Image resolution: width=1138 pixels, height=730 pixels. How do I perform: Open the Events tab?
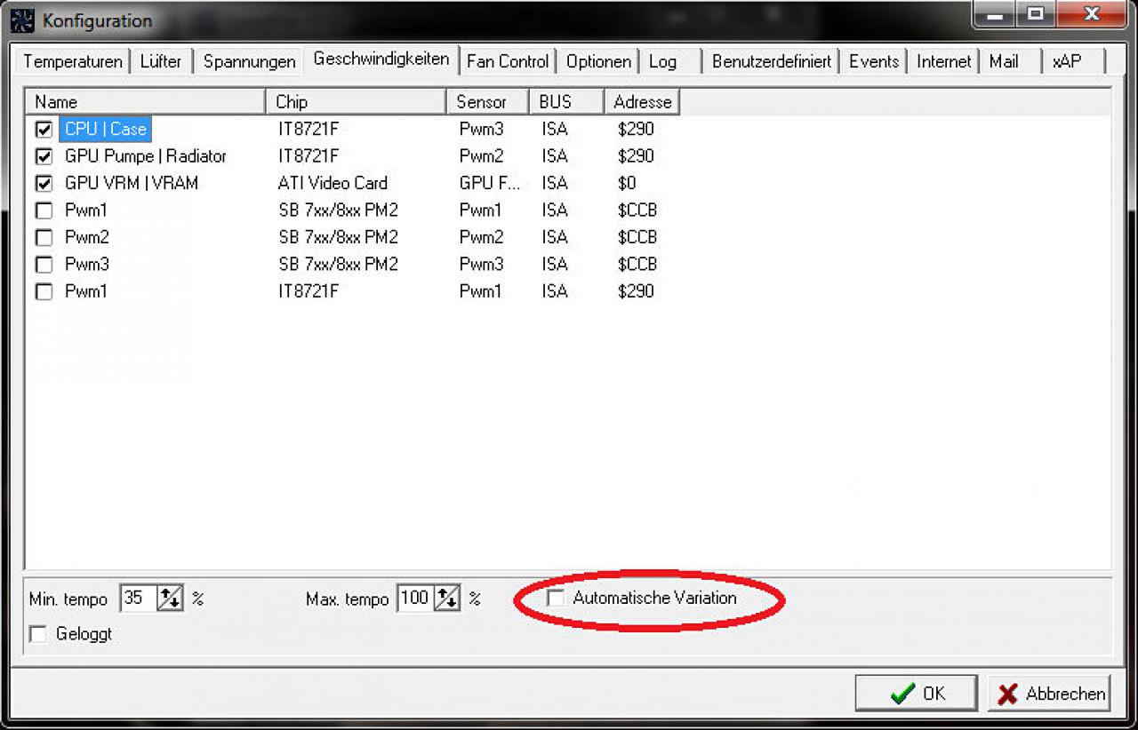tap(874, 61)
